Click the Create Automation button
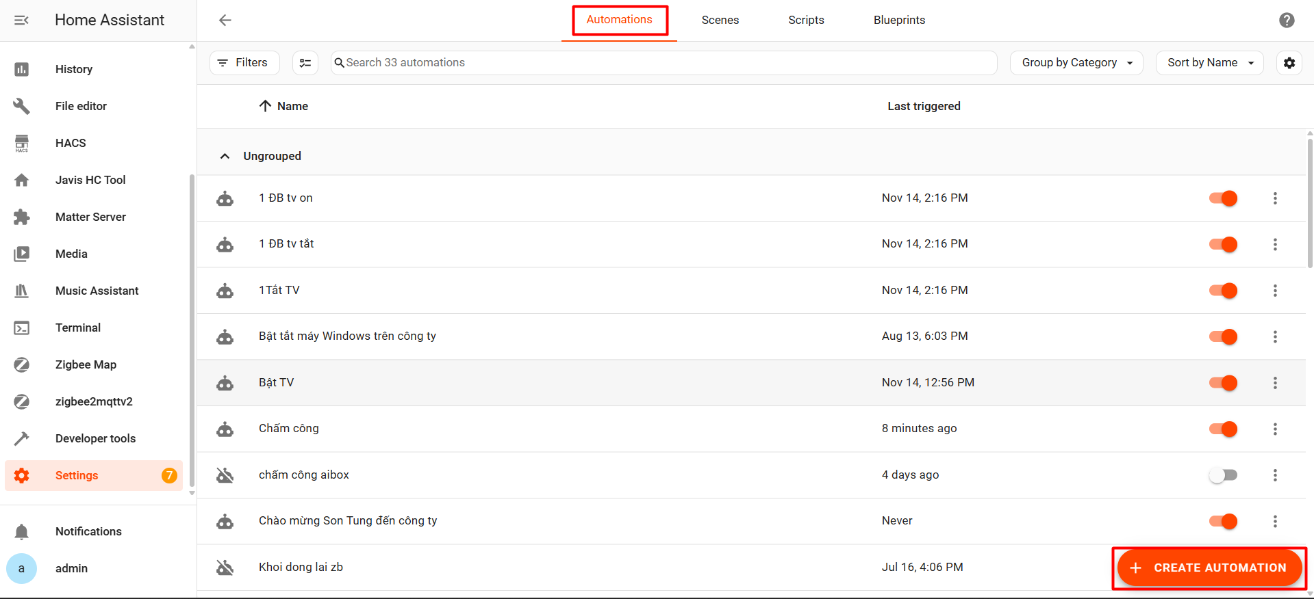This screenshot has width=1314, height=599. [1209, 568]
